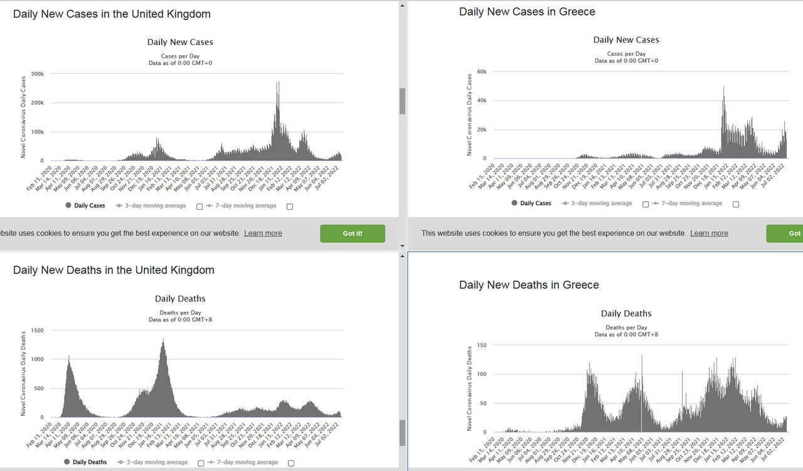Check 3-day moving average box in UK deaths chart

[x=201, y=463]
